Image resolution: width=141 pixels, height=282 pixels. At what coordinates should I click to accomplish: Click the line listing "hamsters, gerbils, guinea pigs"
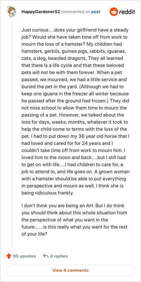click(74, 51)
